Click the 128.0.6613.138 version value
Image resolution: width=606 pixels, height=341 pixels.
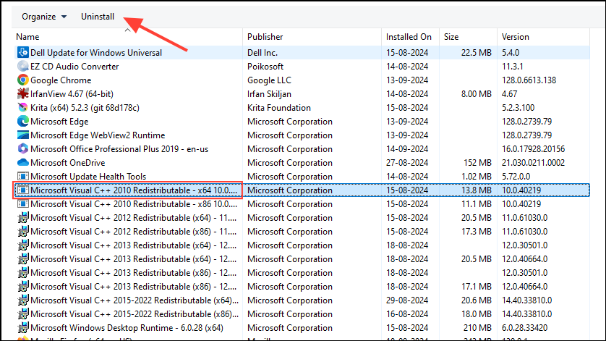pyautogui.click(x=529, y=80)
